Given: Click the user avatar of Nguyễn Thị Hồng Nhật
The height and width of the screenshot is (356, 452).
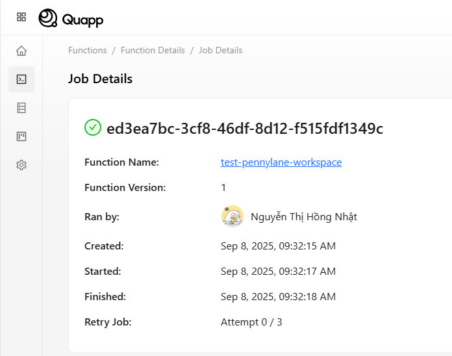Looking at the screenshot, I should tap(232, 216).
